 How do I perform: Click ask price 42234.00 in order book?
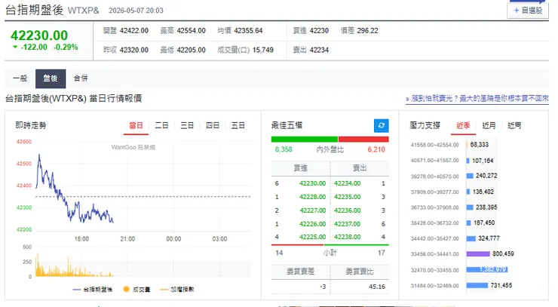(x=347, y=183)
